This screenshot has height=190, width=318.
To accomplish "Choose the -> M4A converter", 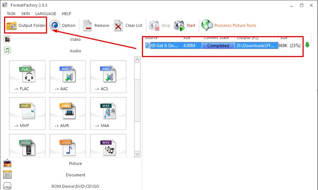I will click(x=108, y=113).
